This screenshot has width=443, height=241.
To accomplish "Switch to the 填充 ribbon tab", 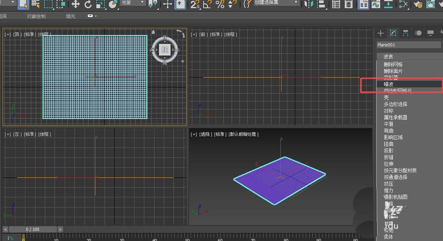I will point(70,16).
